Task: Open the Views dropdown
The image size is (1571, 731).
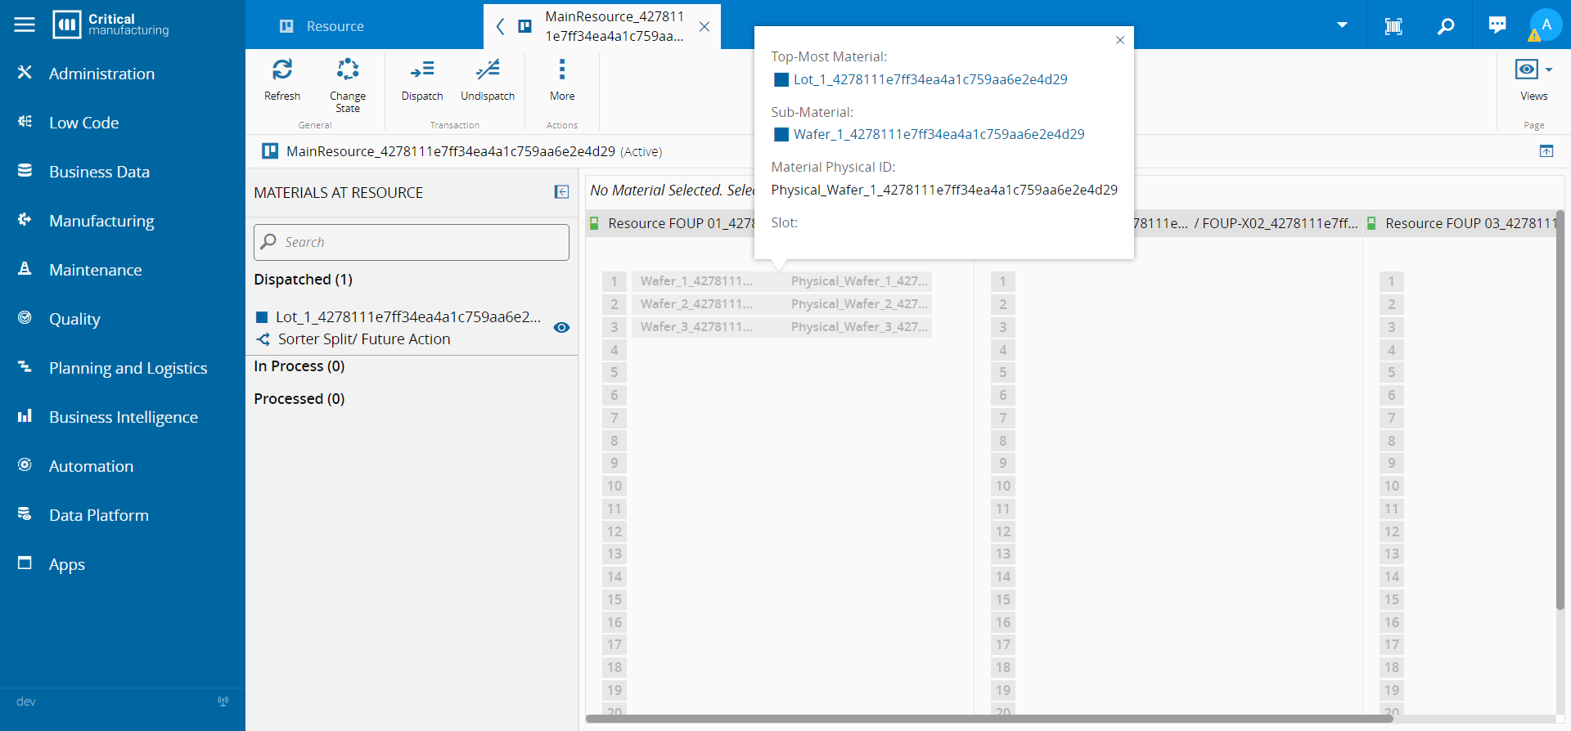Action: point(1533,80)
